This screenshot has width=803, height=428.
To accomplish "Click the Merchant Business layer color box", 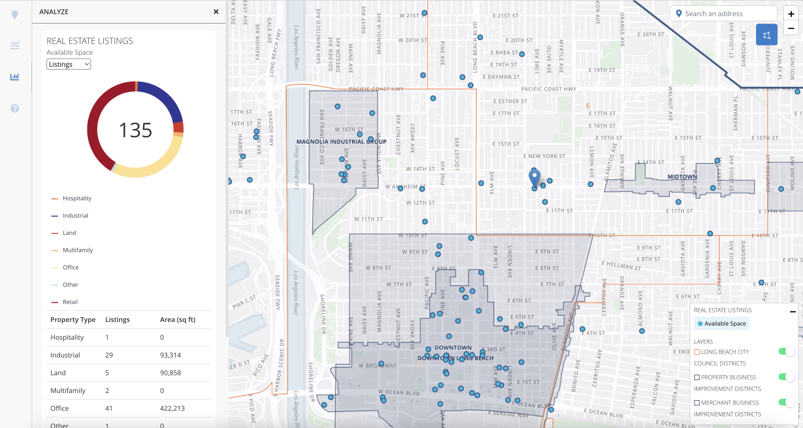I will 697,403.
